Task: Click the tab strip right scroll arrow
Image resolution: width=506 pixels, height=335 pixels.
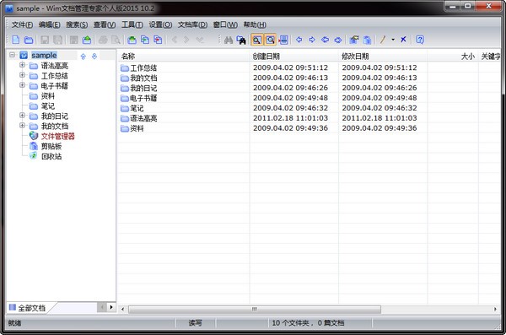Action: [111, 307]
